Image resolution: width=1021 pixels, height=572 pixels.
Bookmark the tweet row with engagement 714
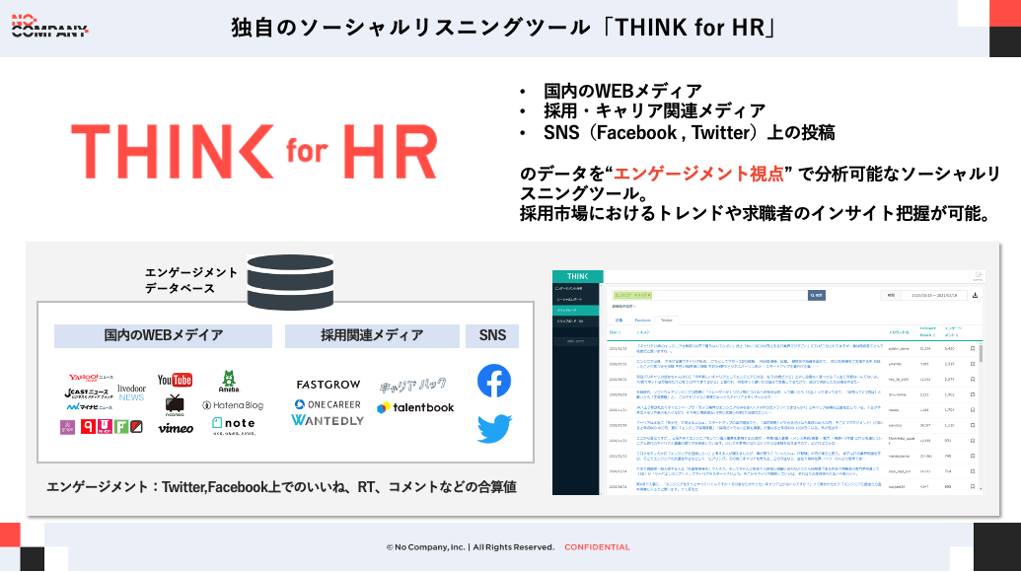pos(972,471)
